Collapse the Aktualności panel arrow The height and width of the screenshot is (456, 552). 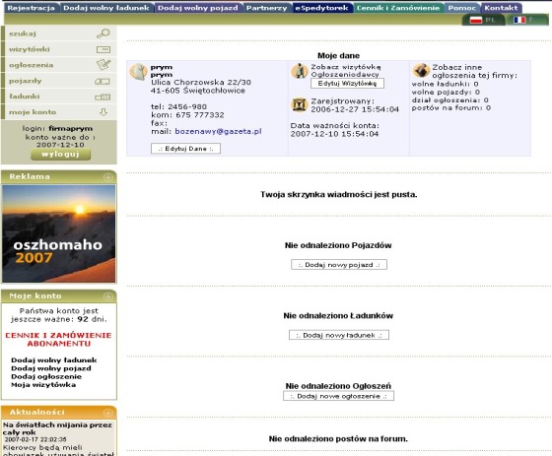pos(108,413)
